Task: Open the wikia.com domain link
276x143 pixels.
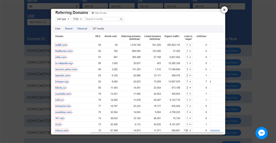Action: [x=60, y=57]
